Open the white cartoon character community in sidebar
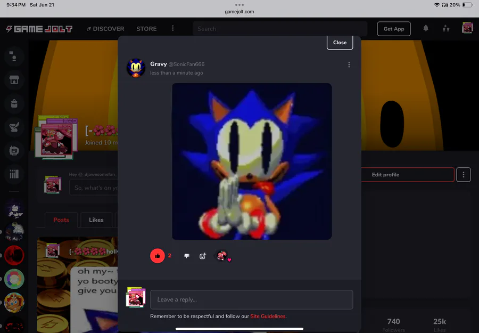 tap(14, 209)
